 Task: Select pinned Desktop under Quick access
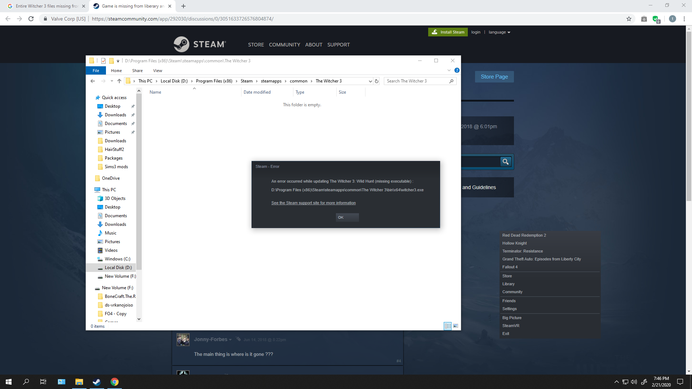[x=112, y=106]
